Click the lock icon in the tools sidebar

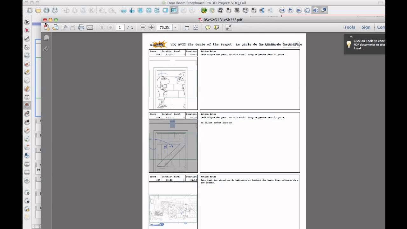coord(27,209)
